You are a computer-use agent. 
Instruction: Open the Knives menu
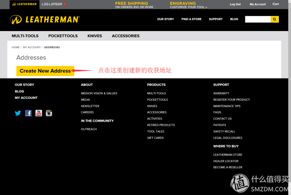pyautogui.click(x=95, y=36)
